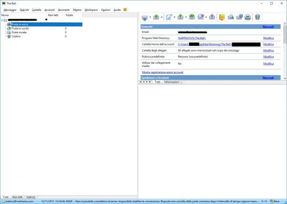
Task: Click the Search messages magnifier icon
Action: pyautogui.click(x=231, y=17)
